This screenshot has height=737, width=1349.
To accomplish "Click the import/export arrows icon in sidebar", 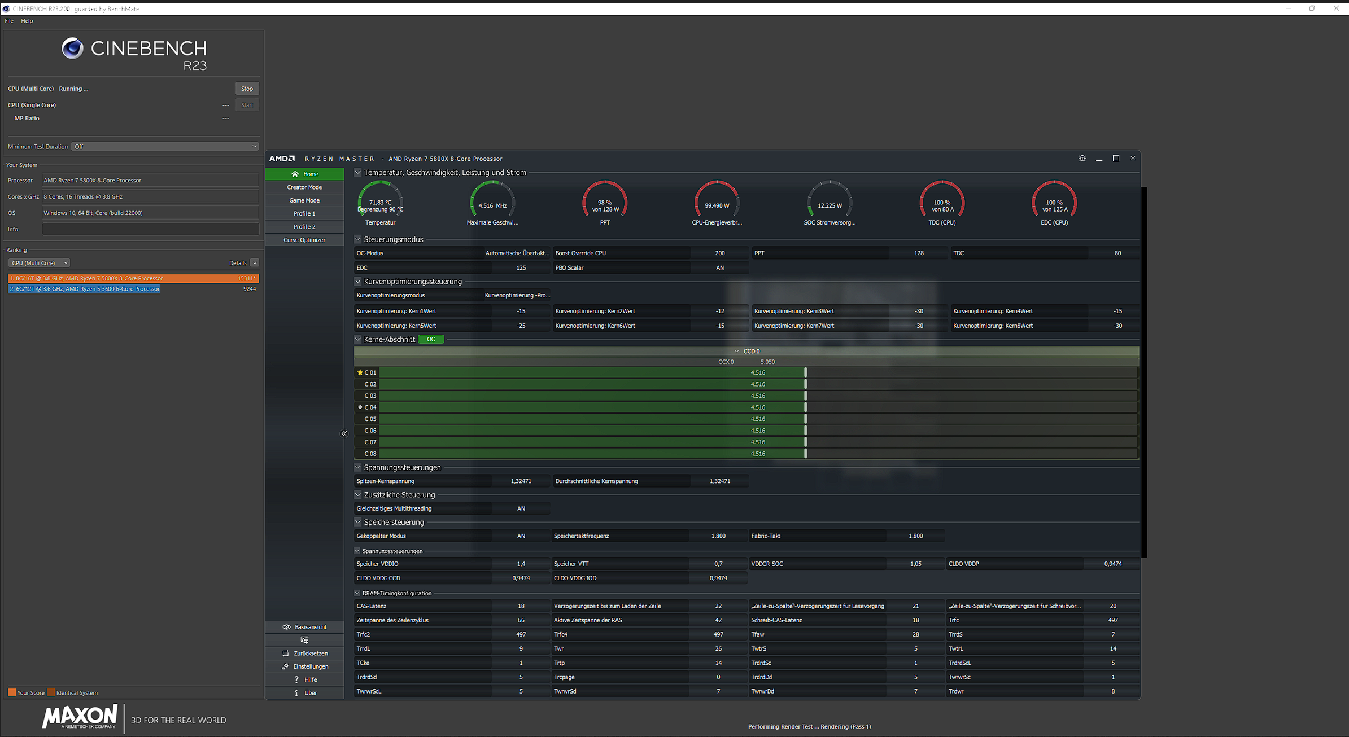I will coord(304,640).
